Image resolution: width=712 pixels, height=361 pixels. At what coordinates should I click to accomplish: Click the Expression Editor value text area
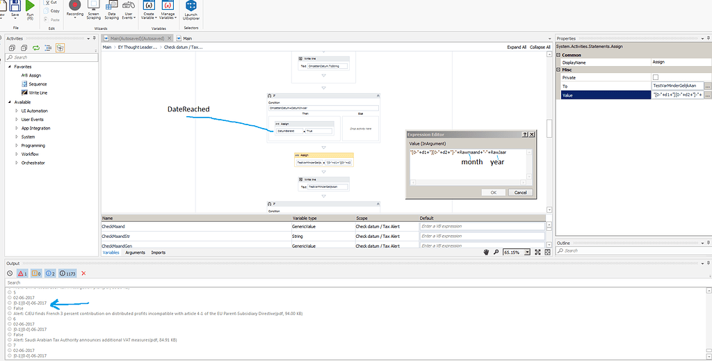click(x=468, y=164)
